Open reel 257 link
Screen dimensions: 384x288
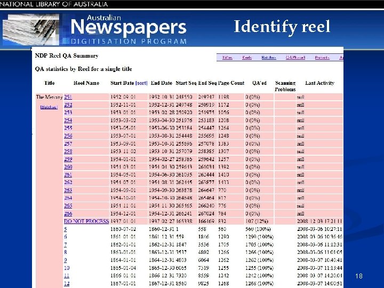pyautogui.click(x=68, y=143)
